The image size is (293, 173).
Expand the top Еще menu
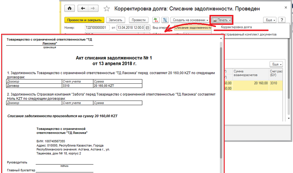click(x=270, y=20)
